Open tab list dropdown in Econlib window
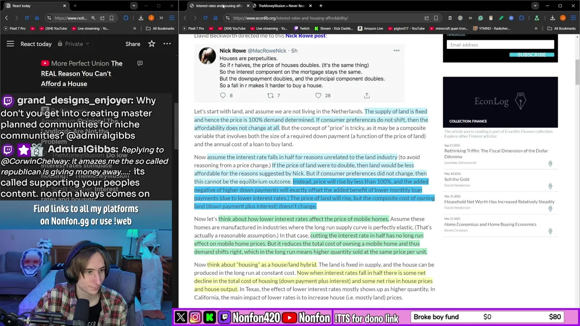 click(x=535, y=6)
